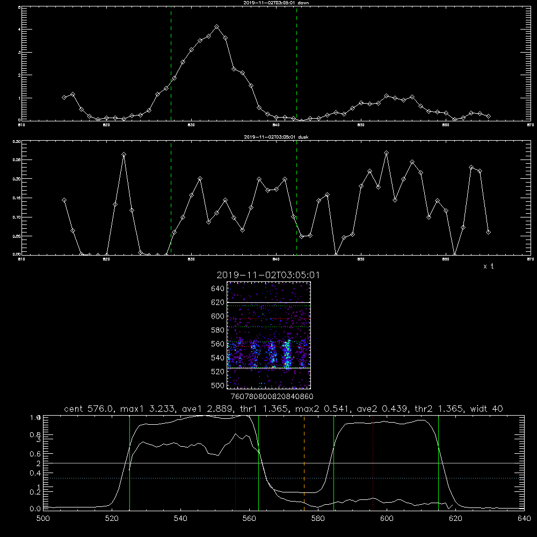Click the solid green line at 615 in bottom plot
537x537 pixels.
click(438, 462)
